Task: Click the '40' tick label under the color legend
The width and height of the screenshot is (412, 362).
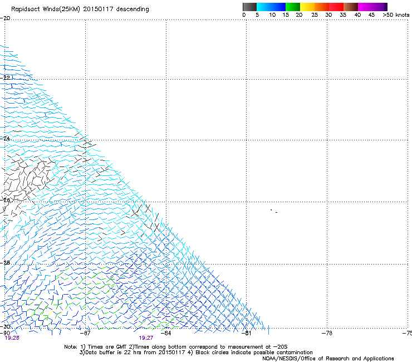Action: click(357, 15)
